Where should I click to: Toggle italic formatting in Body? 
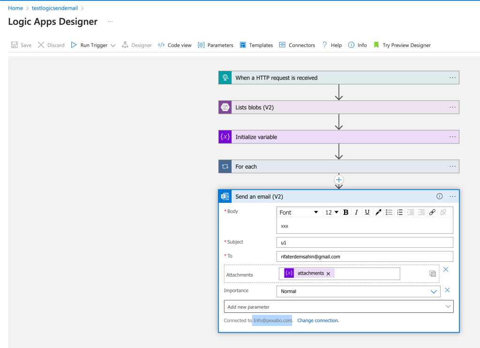coord(356,212)
